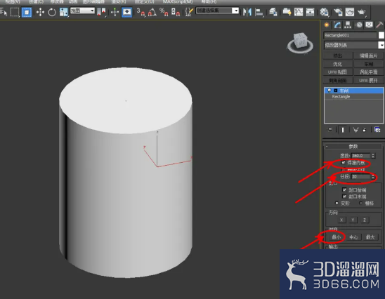Toggle the Keyboard Shortcut Override icon
The width and height of the screenshot is (385, 299).
point(126,12)
